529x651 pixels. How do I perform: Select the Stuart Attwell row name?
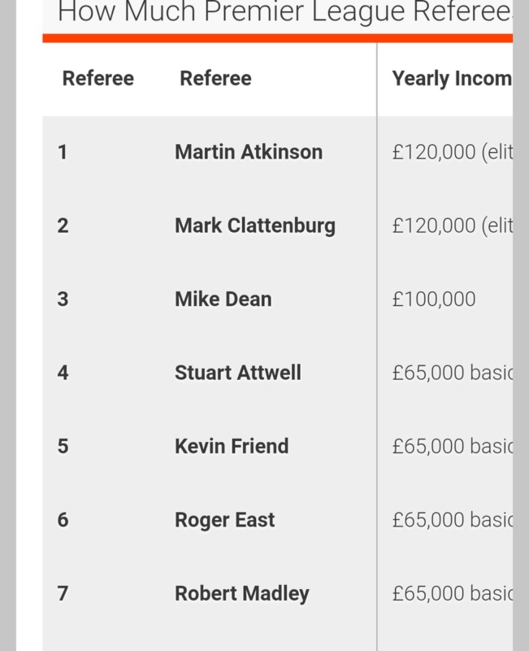coord(238,373)
